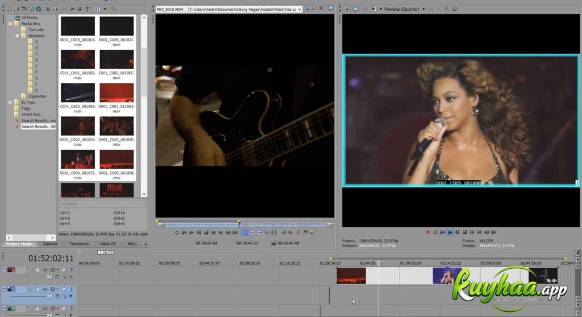Click the Project Video Properties icon in preview
This screenshot has width=582, height=317.
click(x=346, y=9)
